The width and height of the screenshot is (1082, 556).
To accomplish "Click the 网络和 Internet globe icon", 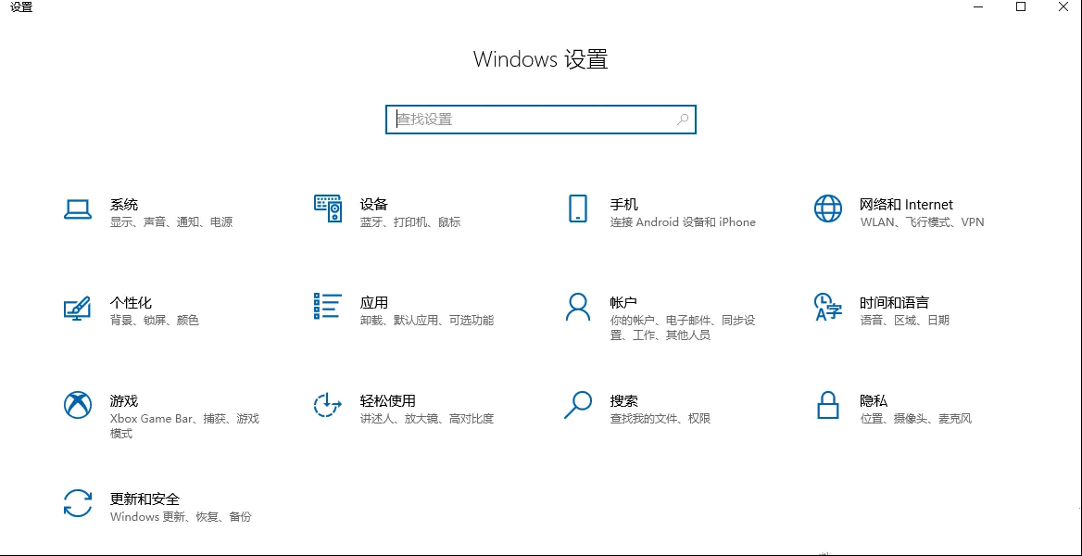I will [827, 208].
